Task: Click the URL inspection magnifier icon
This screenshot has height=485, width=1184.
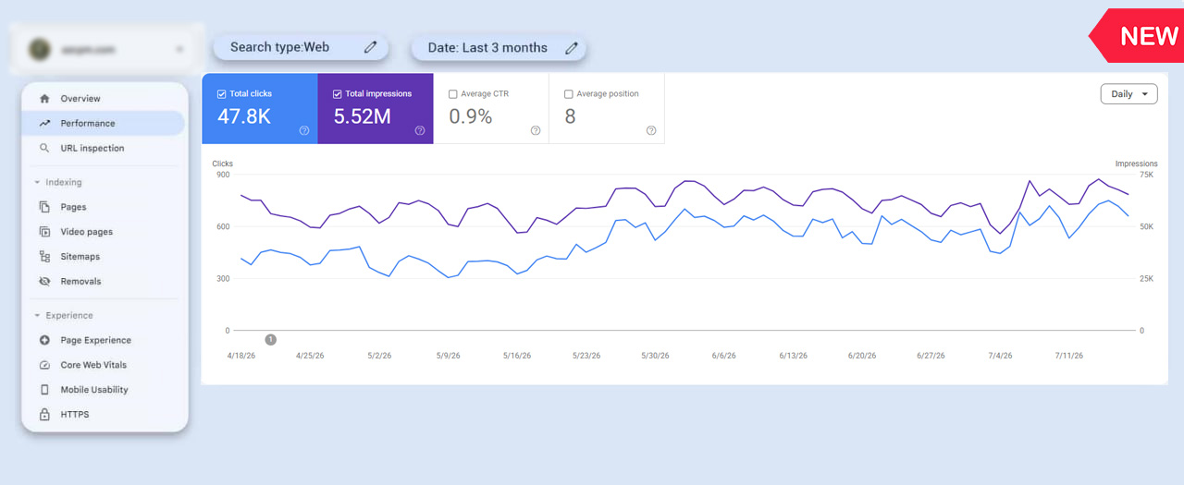Action: pyautogui.click(x=44, y=148)
